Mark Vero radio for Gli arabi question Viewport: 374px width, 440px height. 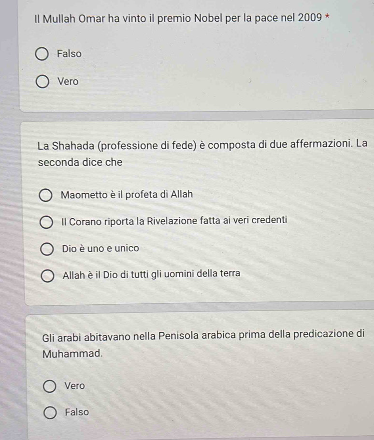(x=50, y=386)
